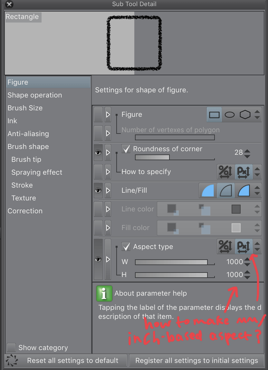Uncheck the Roundness of corner checkbox
Viewport: 268px width, 370px height.
pyautogui.click(x=126, y=149)
